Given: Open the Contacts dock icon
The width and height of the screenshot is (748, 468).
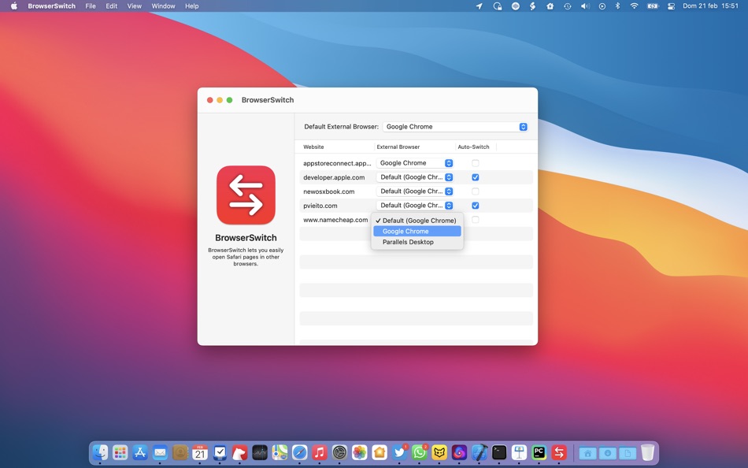Looking at the screenshot, I should 180,451.
